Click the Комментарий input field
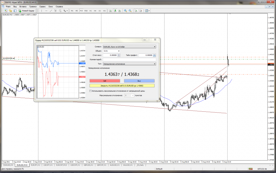Image resolution: width=276 pixels, height=173 pixels. [130, 60]
